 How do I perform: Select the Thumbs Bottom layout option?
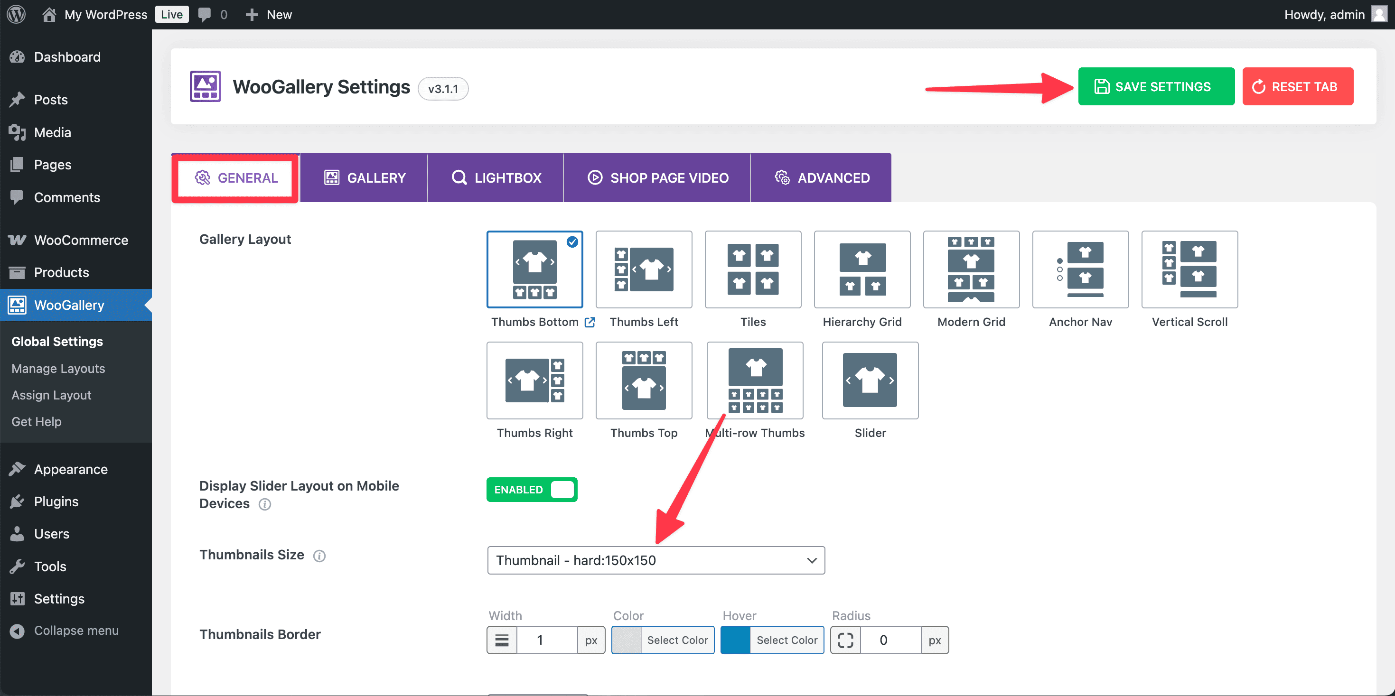click(x=534, y=269)
